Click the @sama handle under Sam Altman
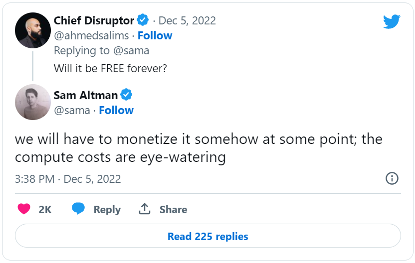This screenshot has height=263, width=415. (x=72, y=110)
